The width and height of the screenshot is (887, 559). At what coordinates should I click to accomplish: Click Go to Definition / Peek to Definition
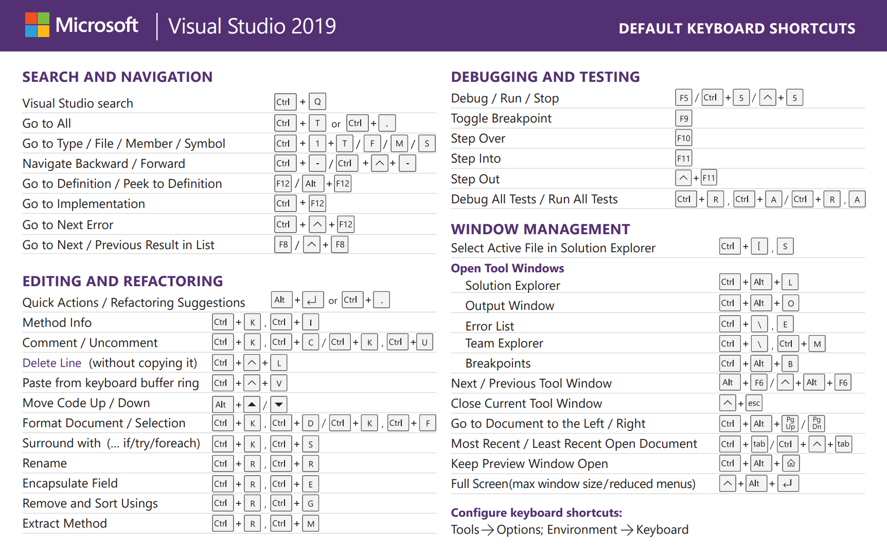[x=122, y=184]
